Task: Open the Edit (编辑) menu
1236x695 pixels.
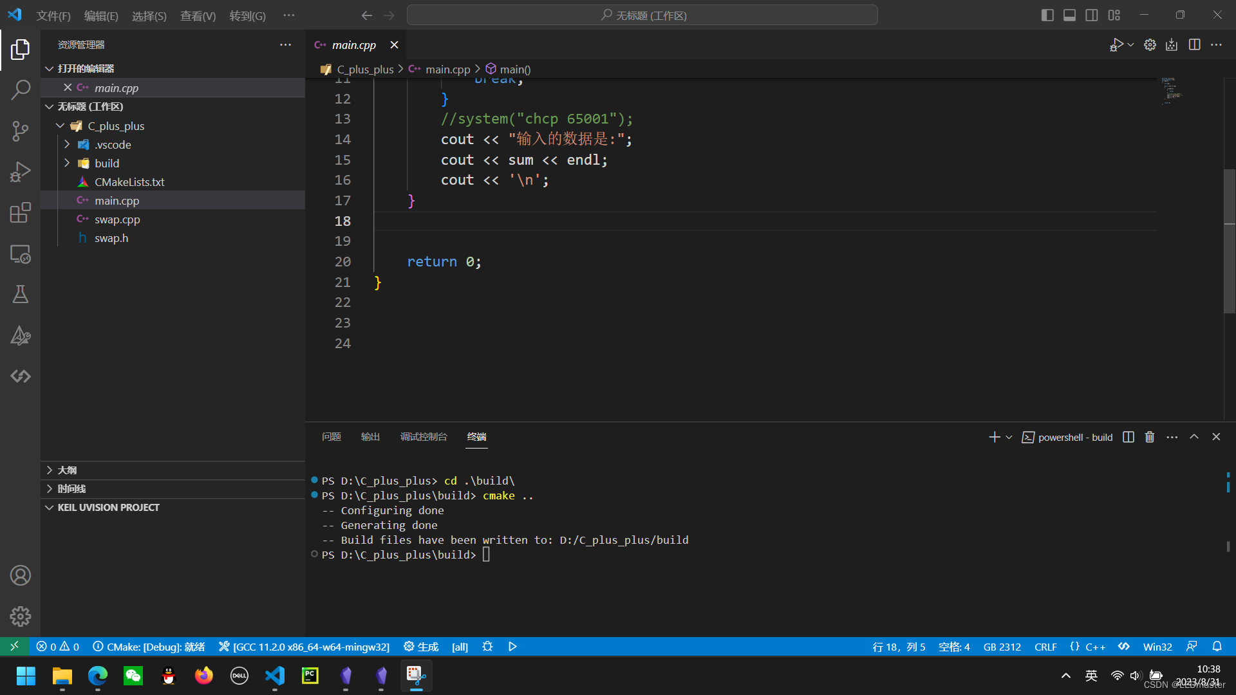Action: pos(101,15)
